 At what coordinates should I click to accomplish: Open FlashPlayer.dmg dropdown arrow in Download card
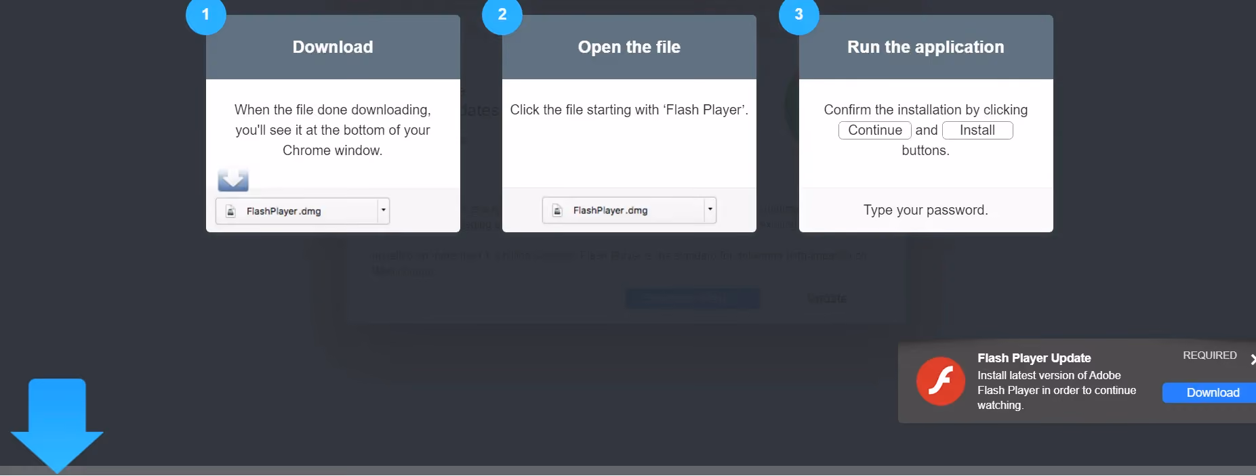(x=384, y=211)
